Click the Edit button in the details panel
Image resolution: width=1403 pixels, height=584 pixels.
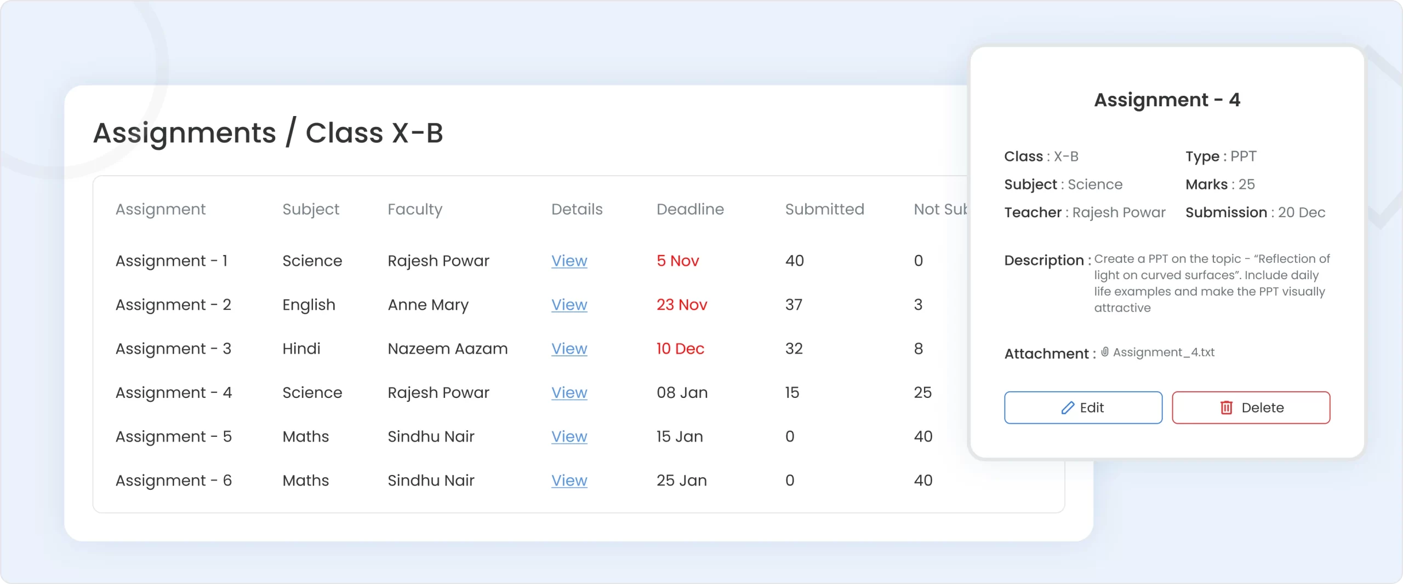pos(1083,407)
